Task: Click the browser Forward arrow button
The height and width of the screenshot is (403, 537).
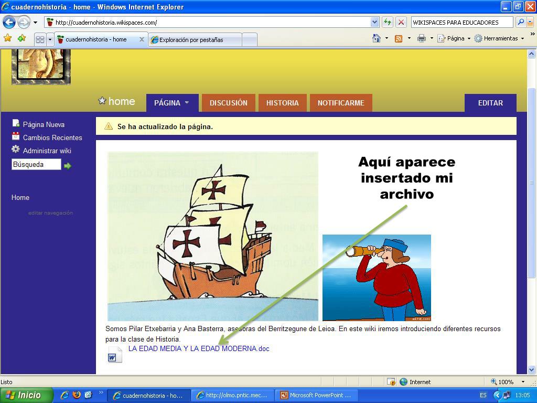Action: pos(24,23)
